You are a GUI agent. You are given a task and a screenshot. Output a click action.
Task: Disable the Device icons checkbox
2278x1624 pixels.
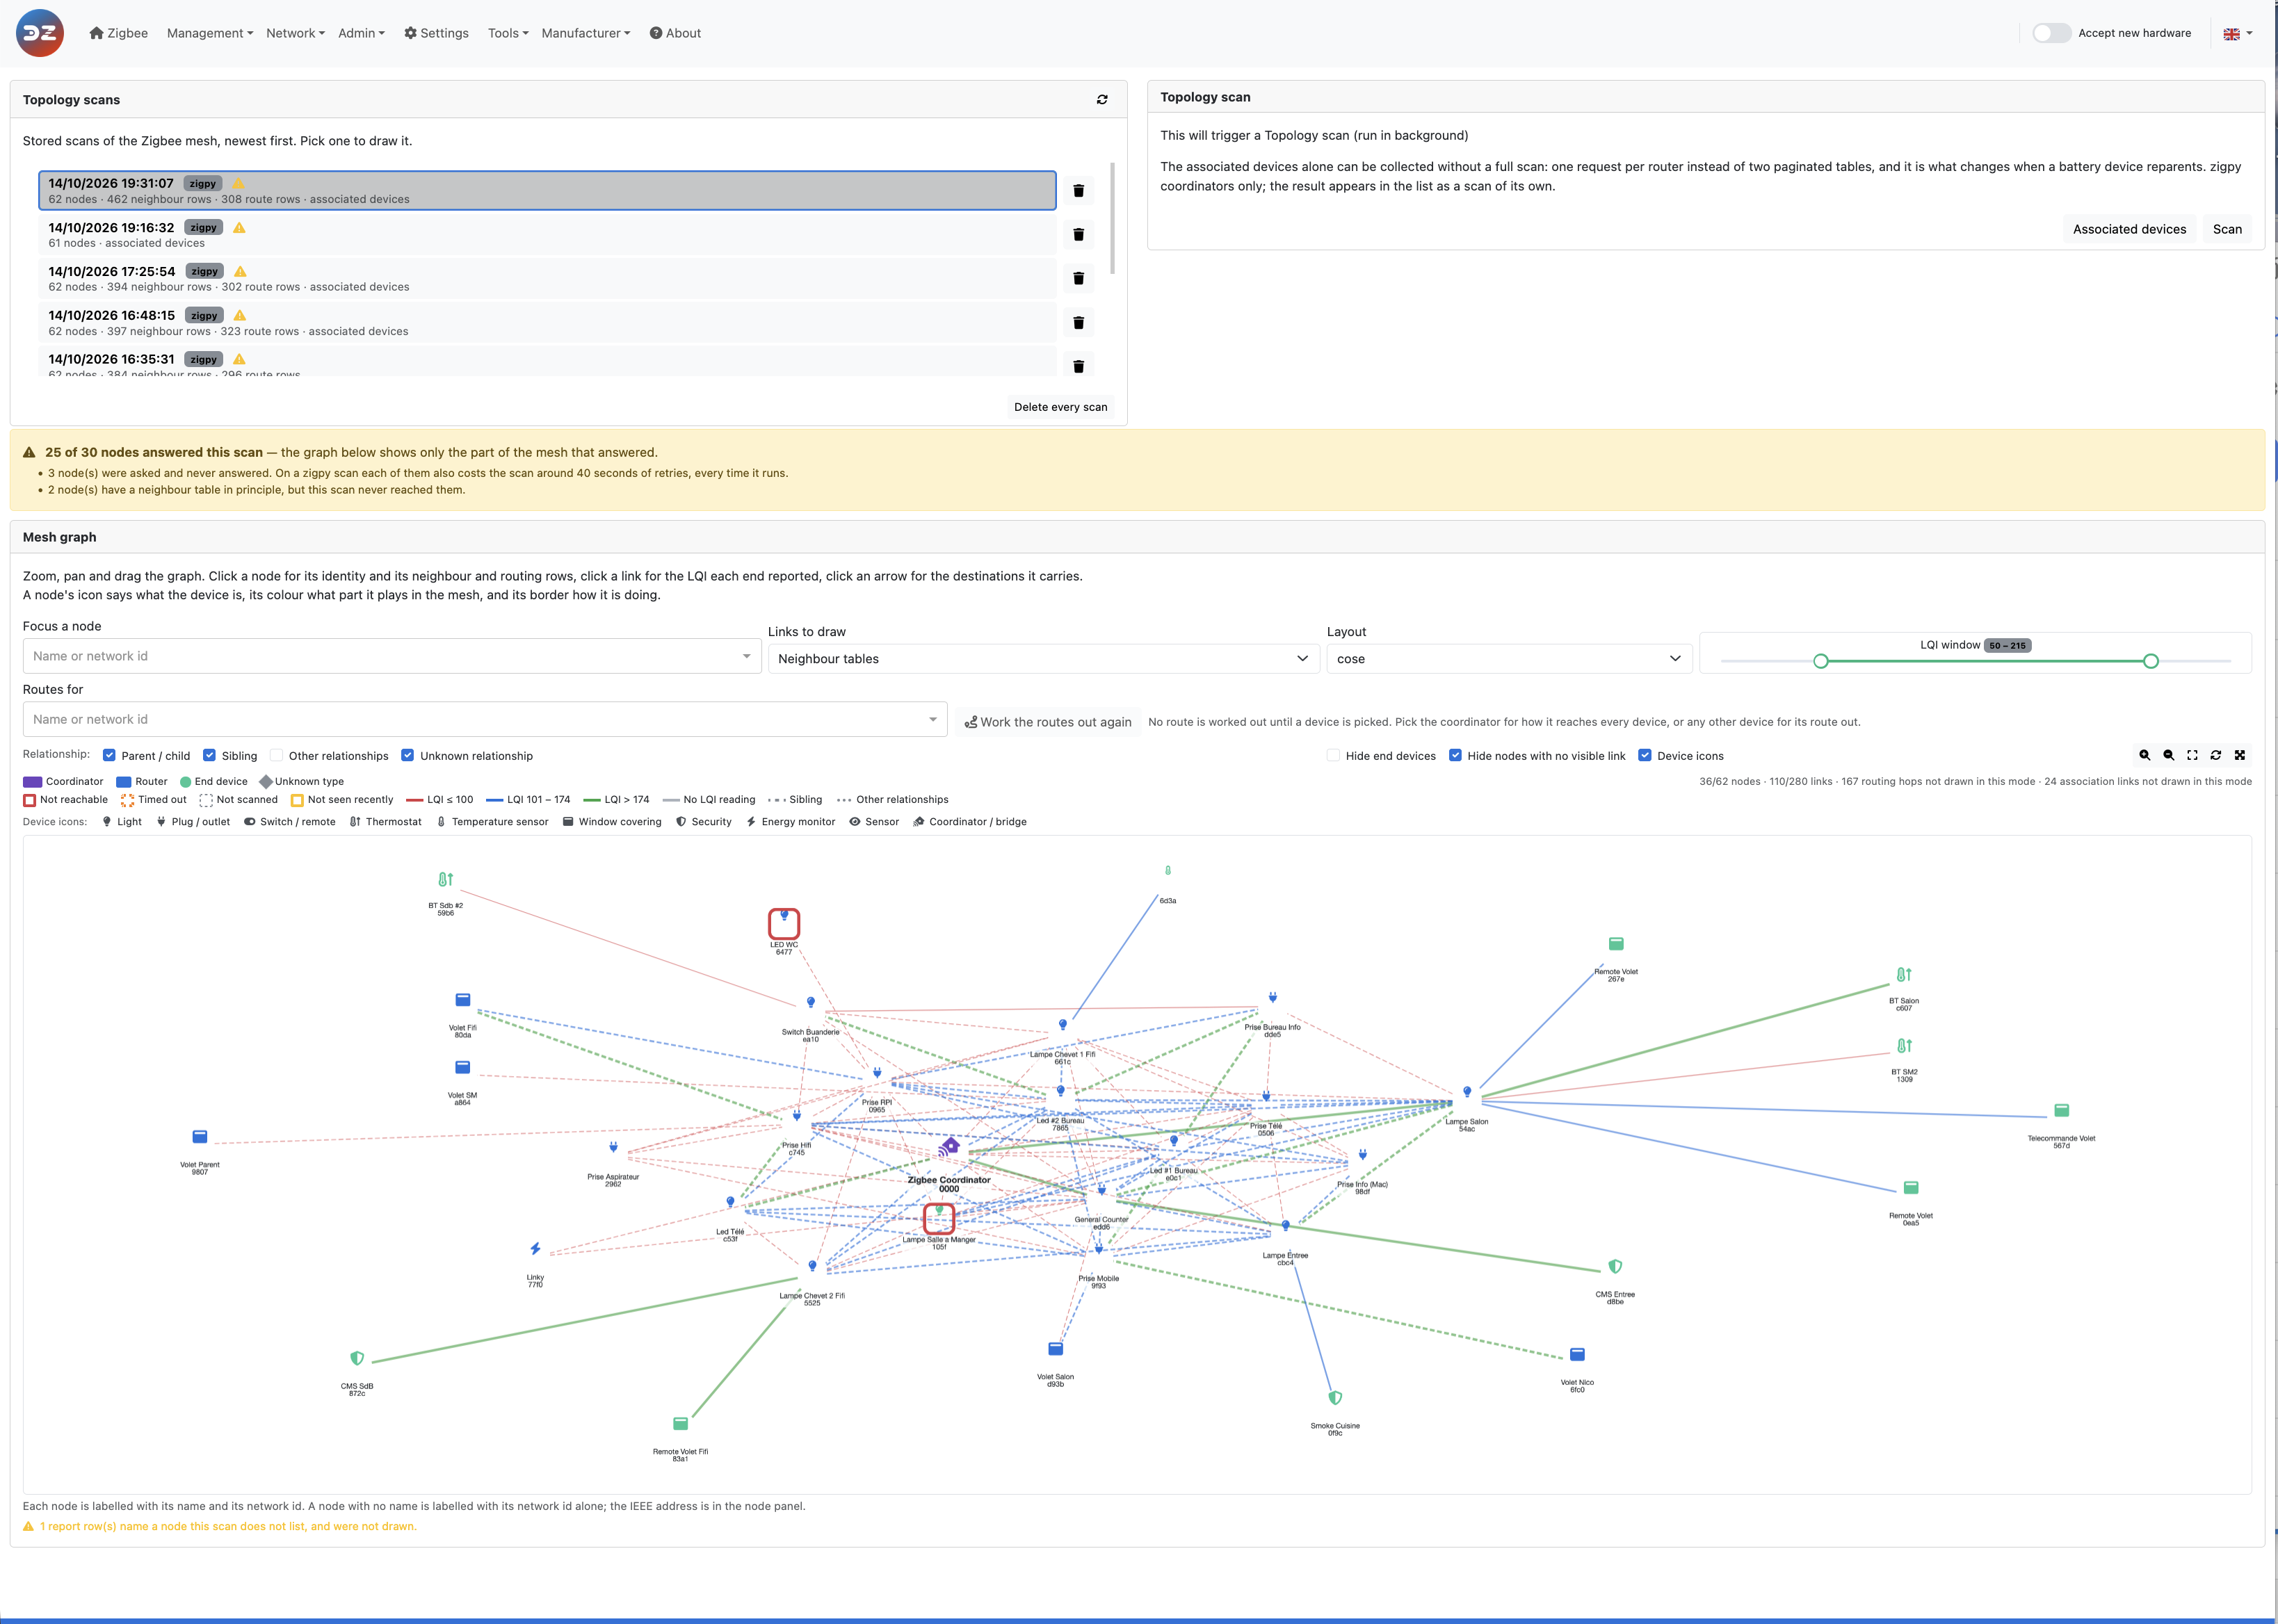click(x=1644, y=755)
